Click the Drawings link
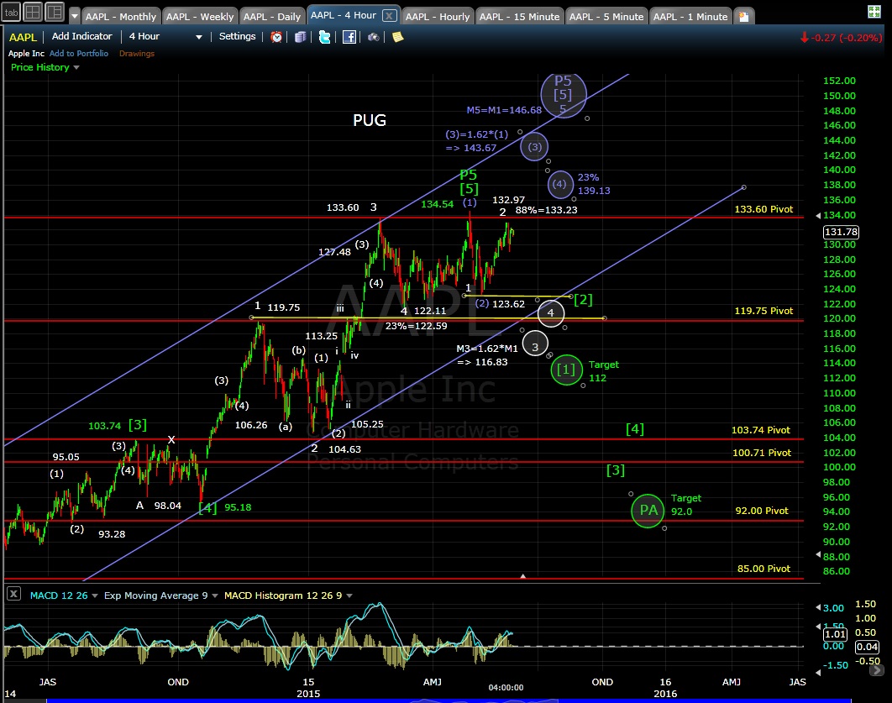 click(x=137, y=54)
